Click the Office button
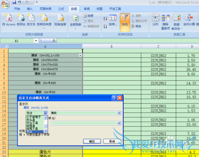 click(x=5, y=4)
